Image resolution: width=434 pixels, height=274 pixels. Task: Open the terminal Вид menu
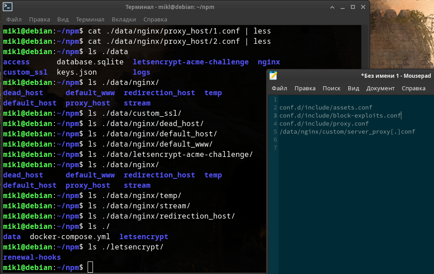click(63, 19)
